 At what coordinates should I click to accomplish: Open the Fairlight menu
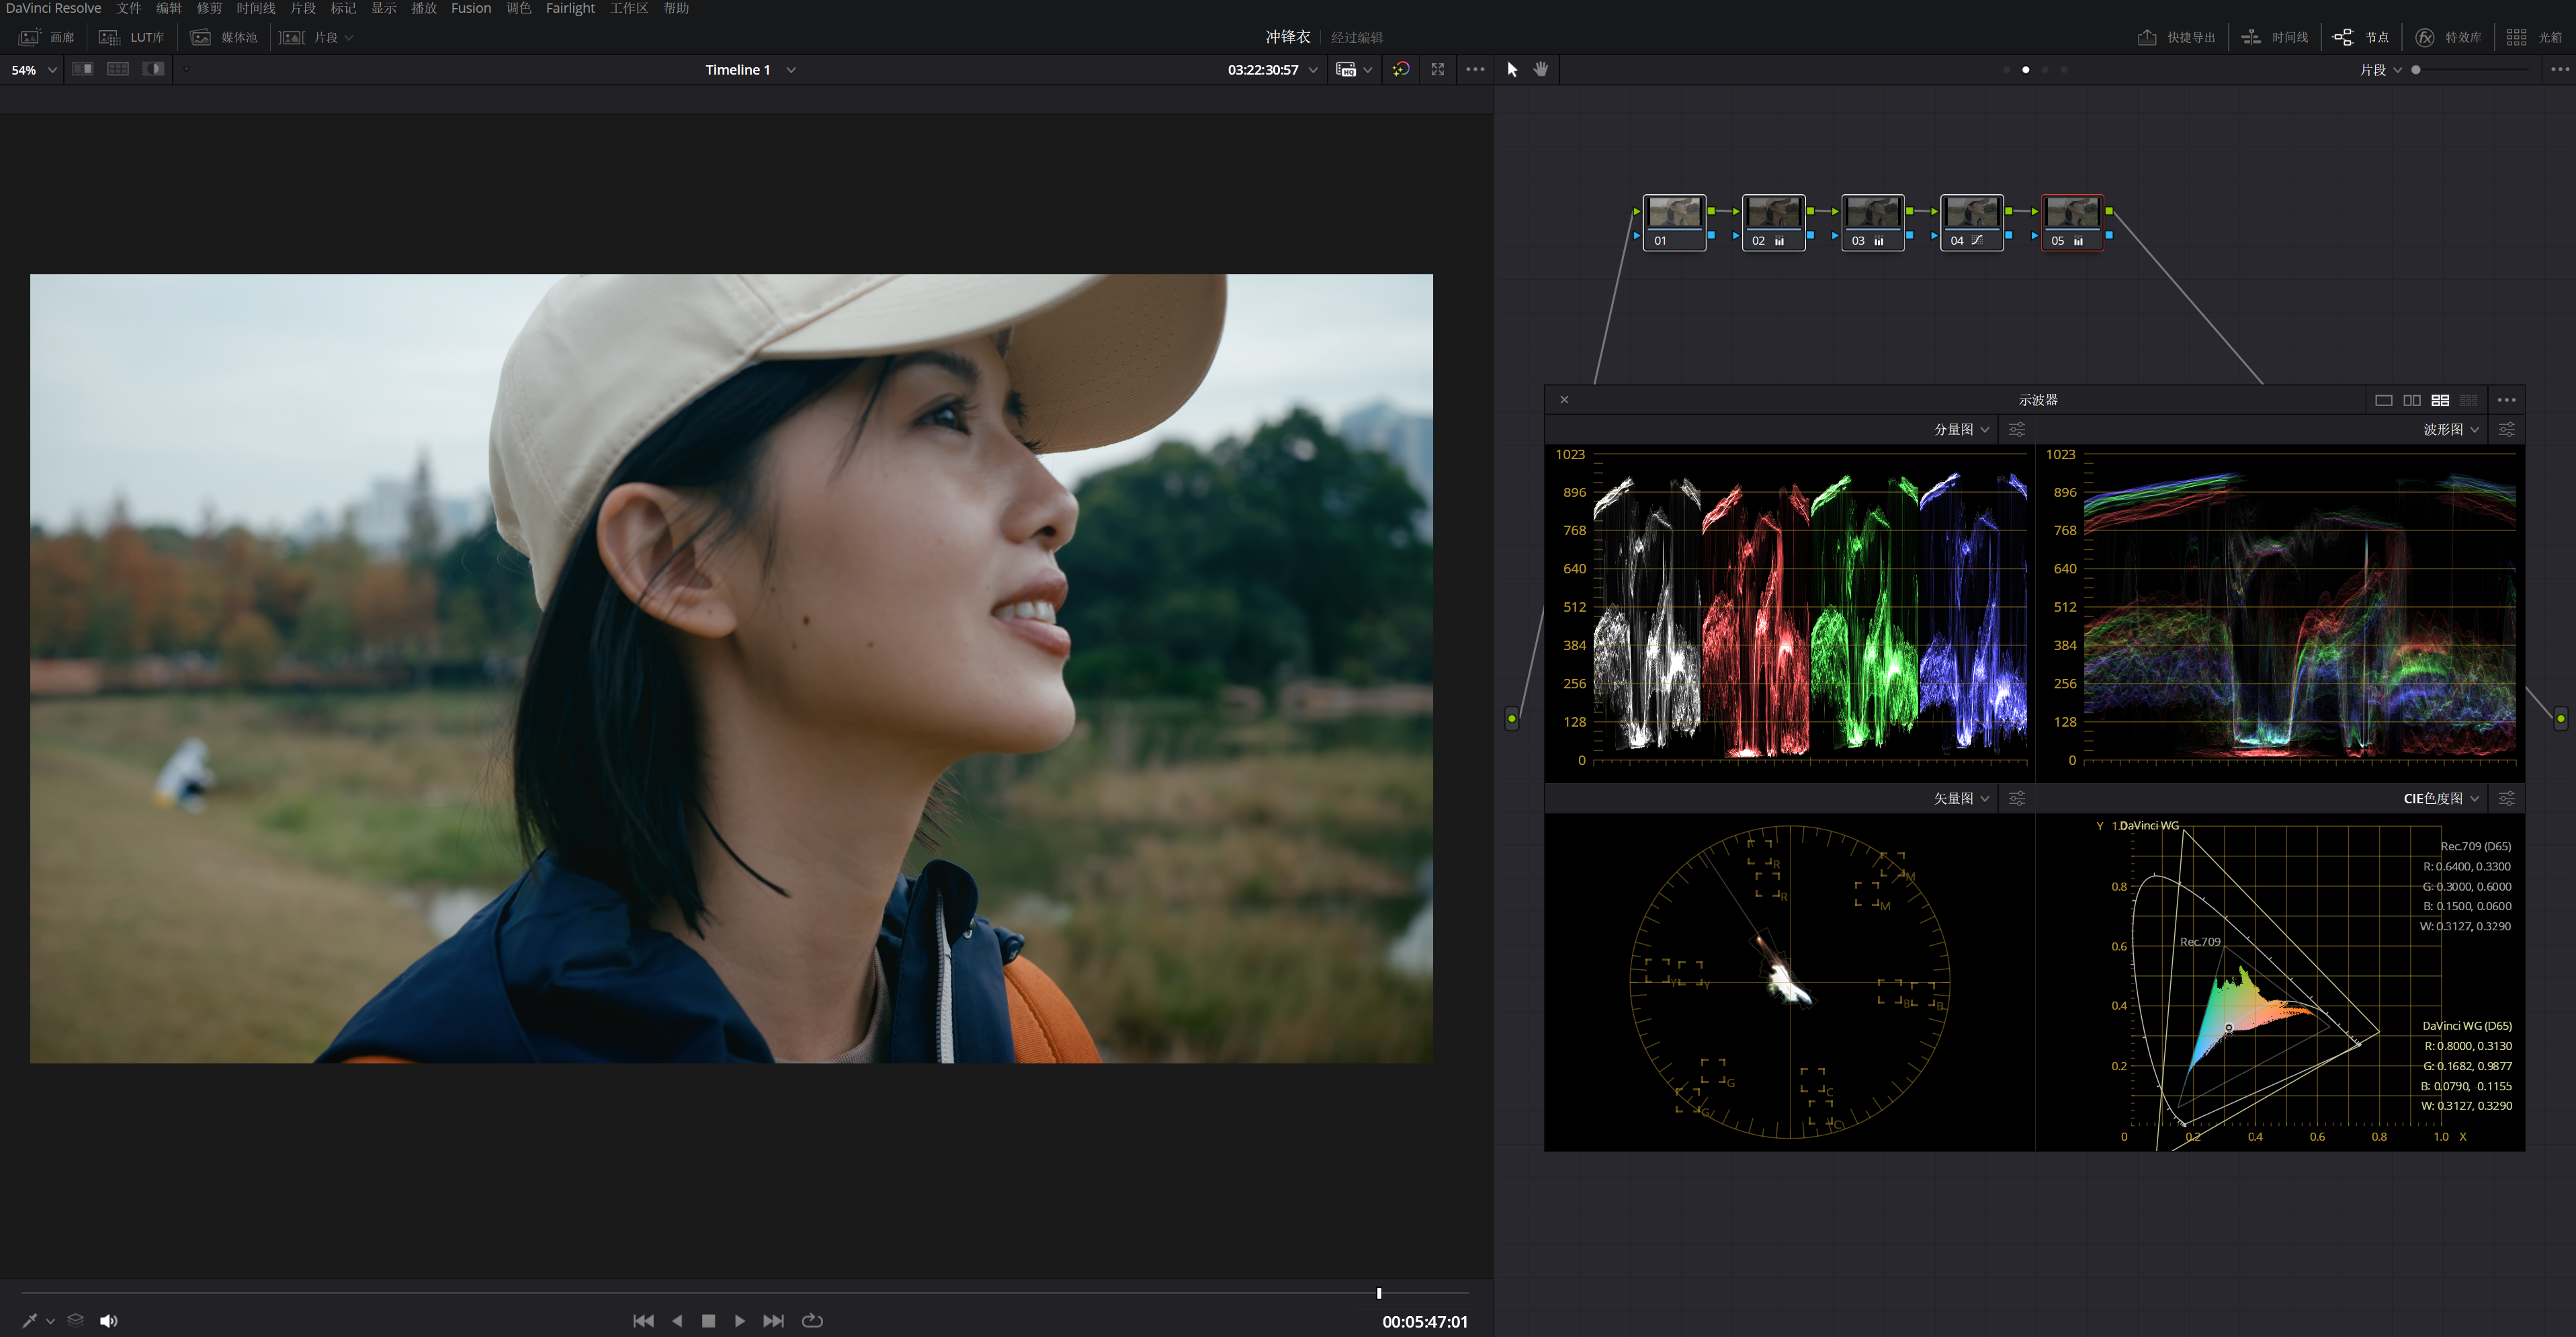(570, 8)
